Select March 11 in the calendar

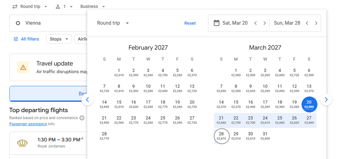click(x=280, y=89)
